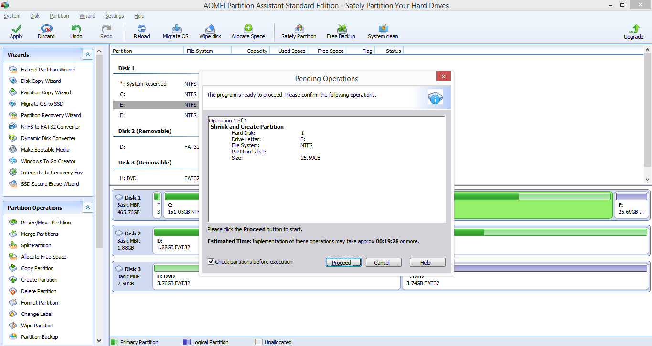The image size is (652, 346).
Task: Choose Resize/Move Partition operation
Action: click(x=45, y=223)
